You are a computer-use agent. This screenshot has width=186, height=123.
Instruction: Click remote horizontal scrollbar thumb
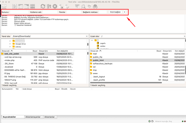[x=126, y=83]
